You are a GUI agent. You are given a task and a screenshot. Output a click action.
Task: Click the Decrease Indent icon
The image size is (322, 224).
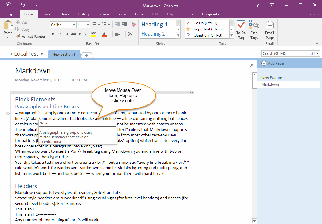[117, 25]
